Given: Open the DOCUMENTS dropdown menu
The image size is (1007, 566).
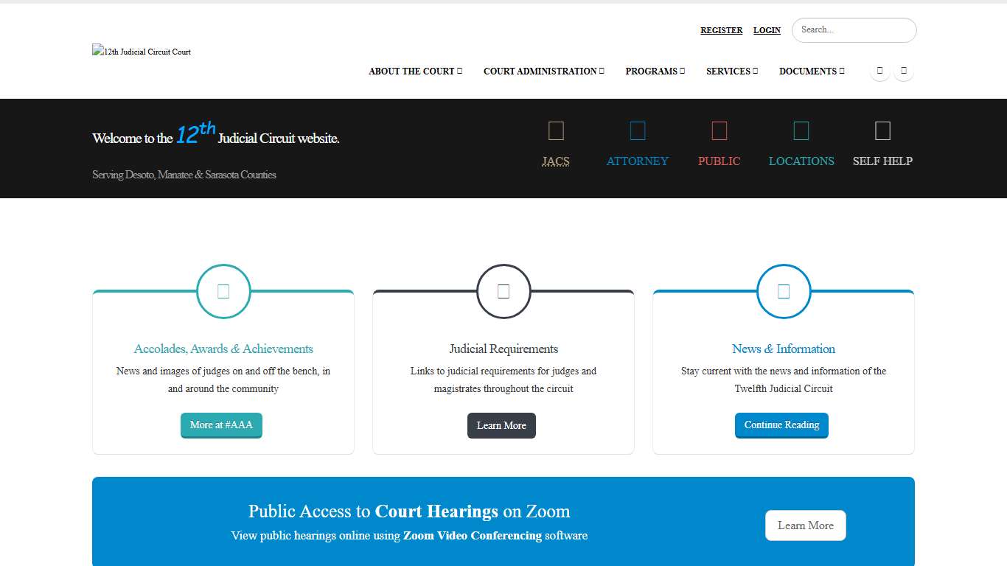Looking at the screenshot, I should click(810, 71).
